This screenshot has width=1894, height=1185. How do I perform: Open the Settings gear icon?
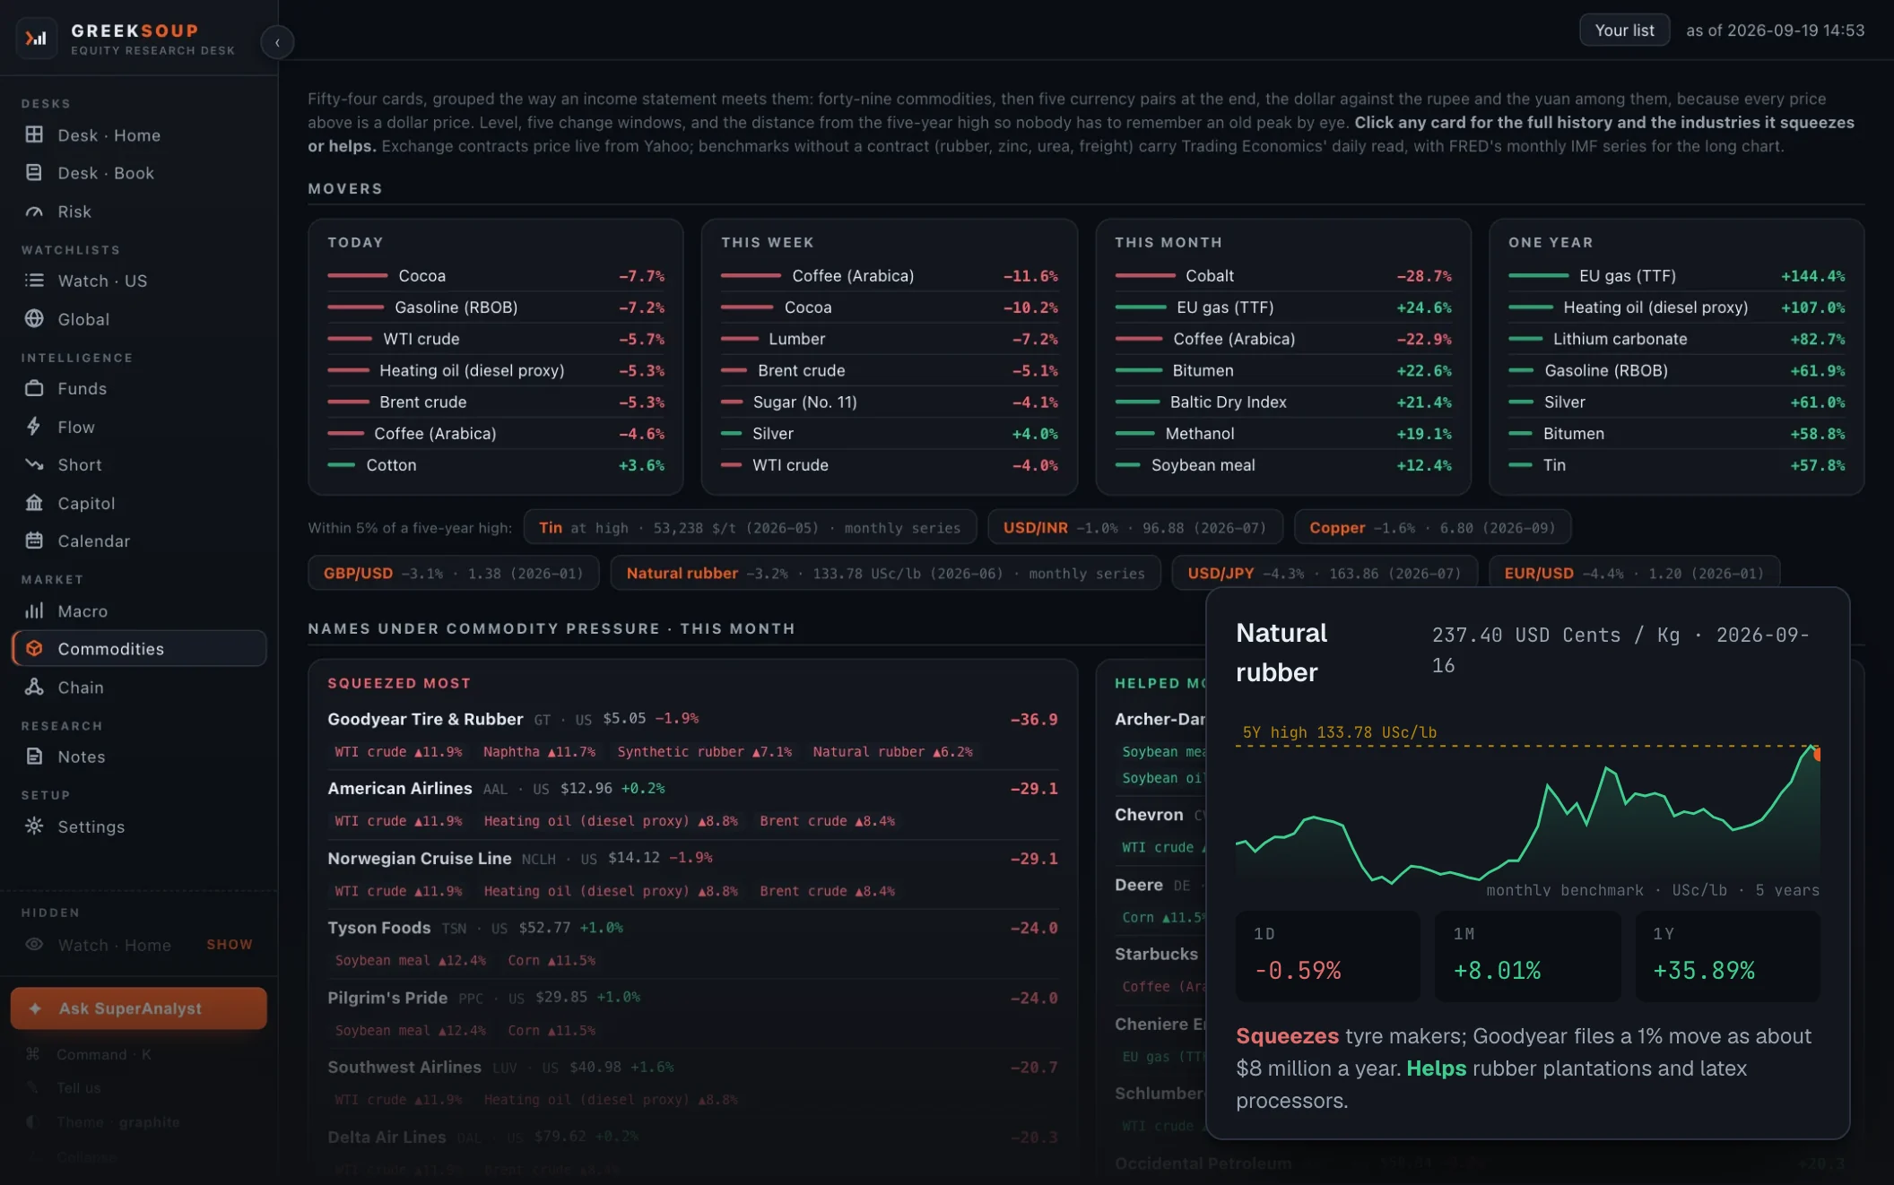(34, 826)
